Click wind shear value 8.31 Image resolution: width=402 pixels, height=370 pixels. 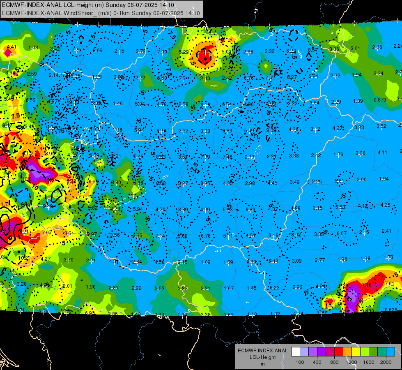point(271,156)
